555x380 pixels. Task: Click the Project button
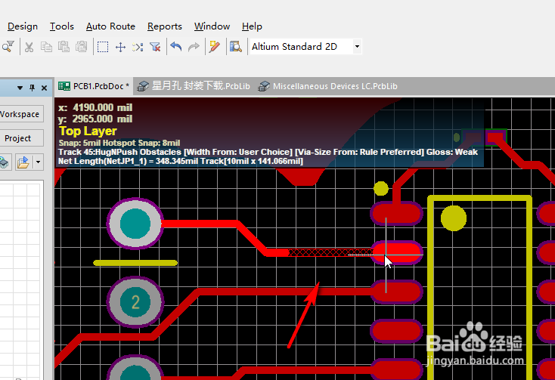click(21, 138)
